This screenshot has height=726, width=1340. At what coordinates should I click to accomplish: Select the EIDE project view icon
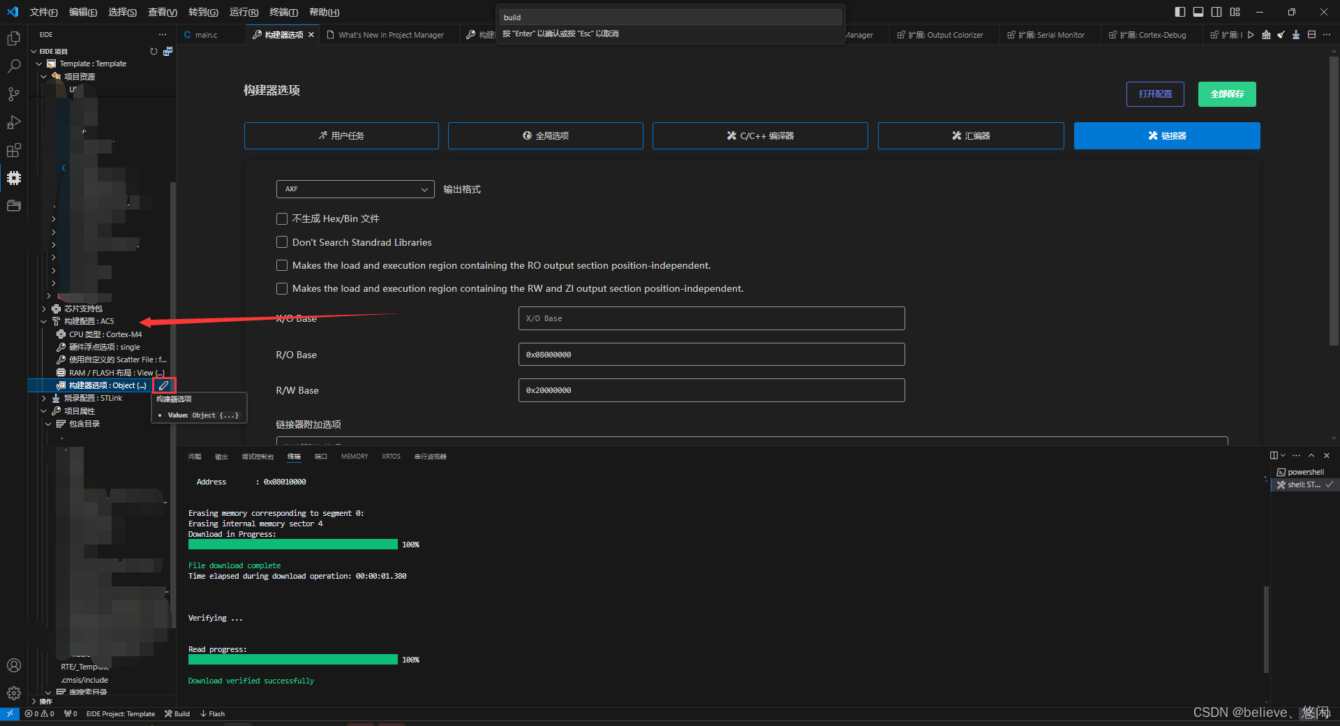tap(14, 178)
